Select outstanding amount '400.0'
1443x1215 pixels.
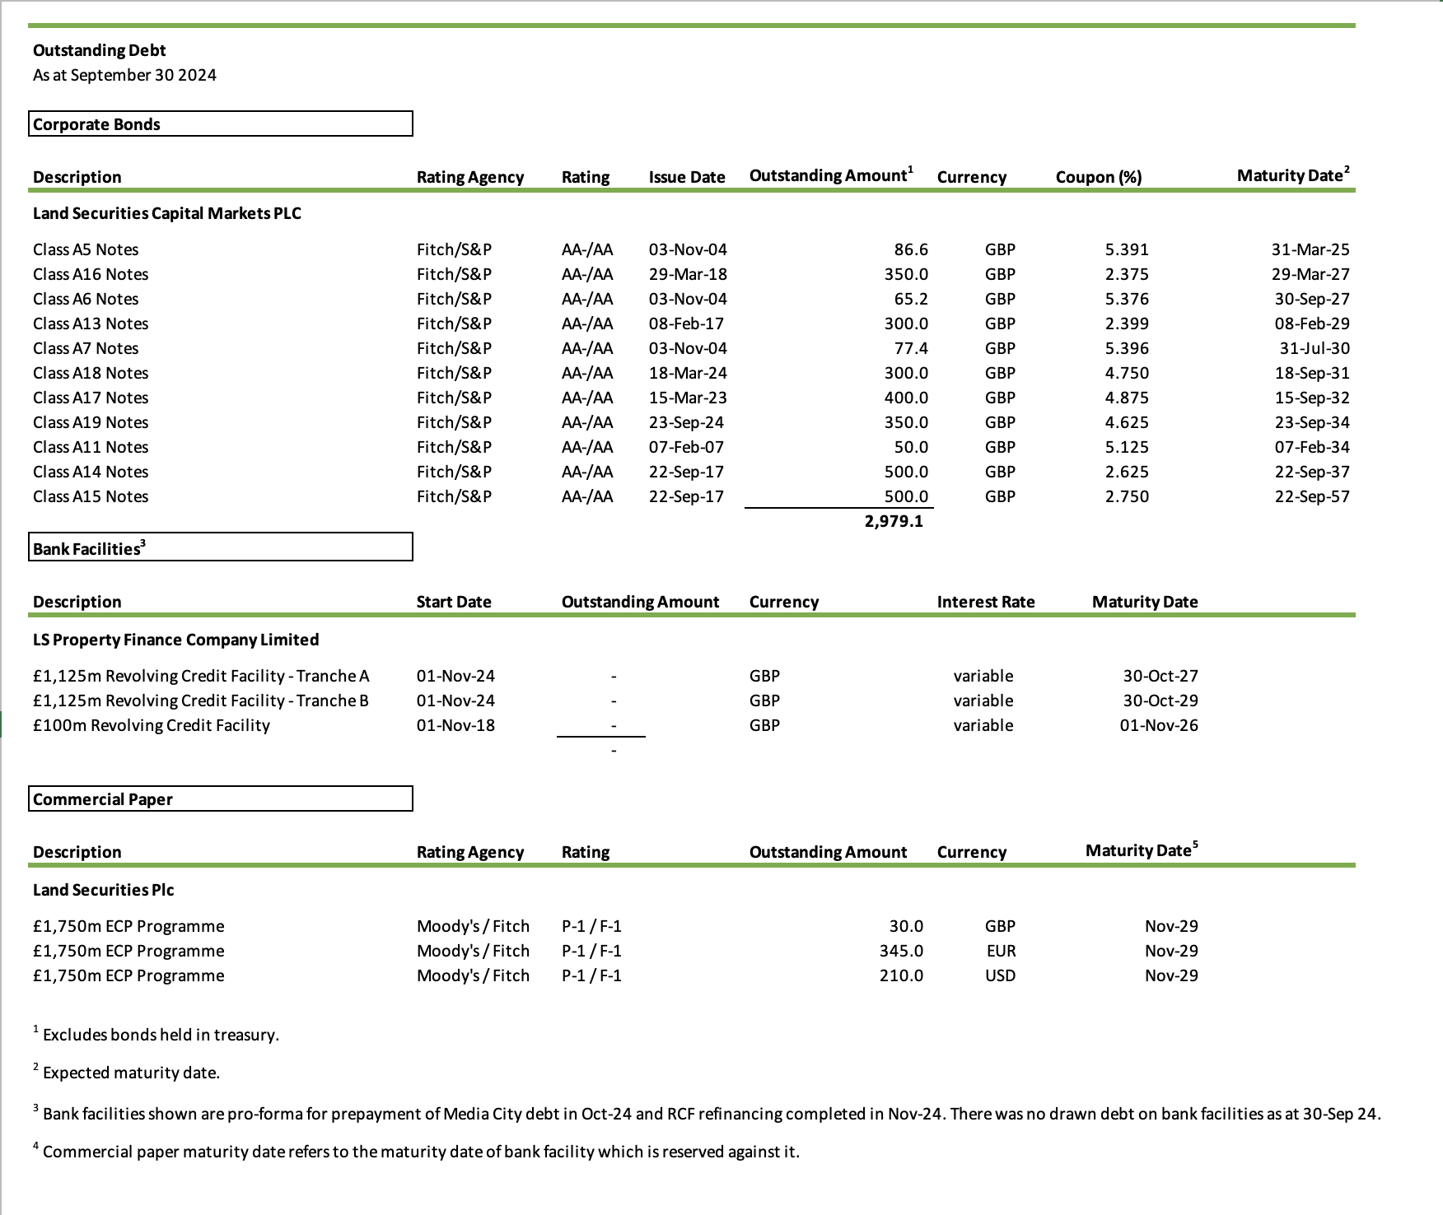click(906, 398)
